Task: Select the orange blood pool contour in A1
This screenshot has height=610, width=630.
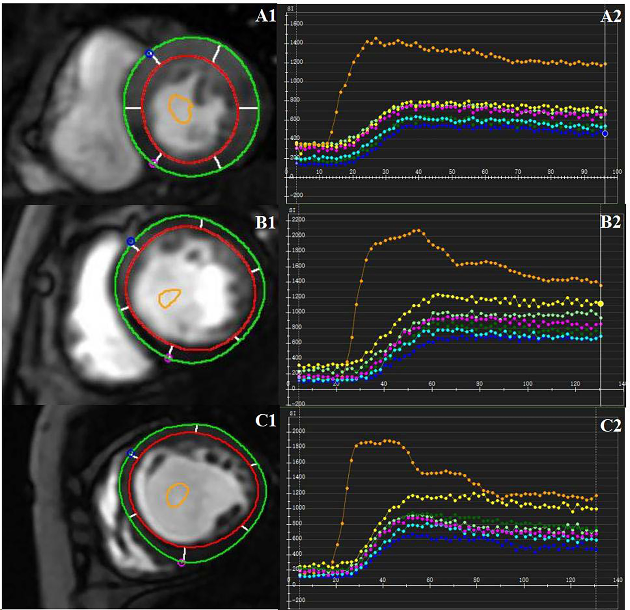Action: tap(180, 108)
